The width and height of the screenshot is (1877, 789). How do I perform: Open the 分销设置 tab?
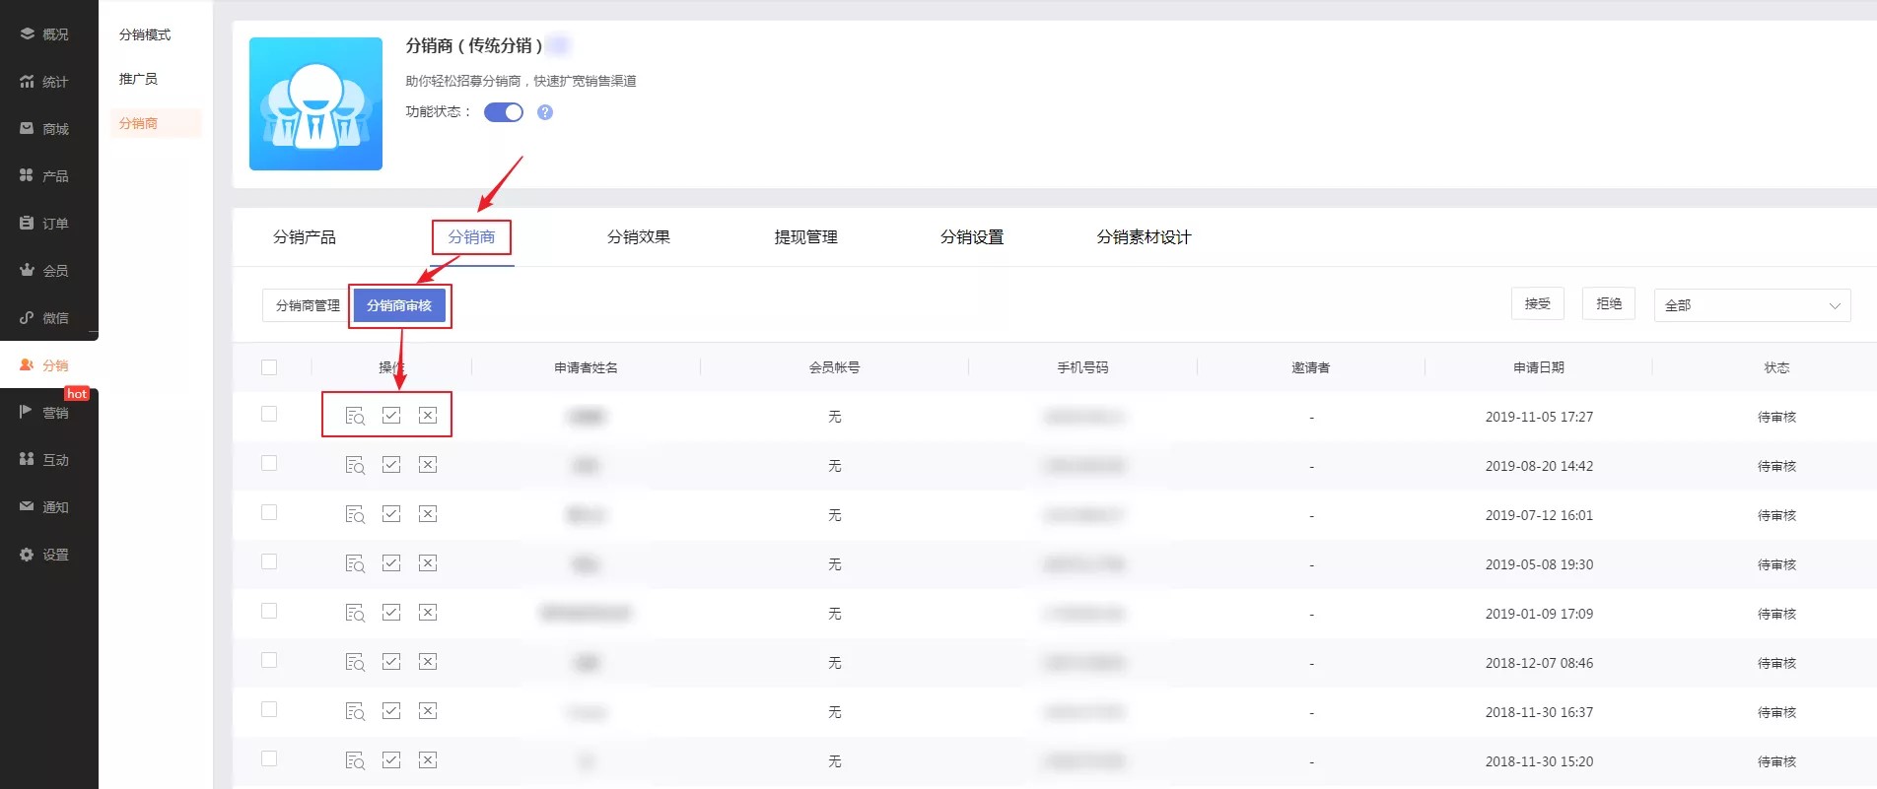pos(972,237)
